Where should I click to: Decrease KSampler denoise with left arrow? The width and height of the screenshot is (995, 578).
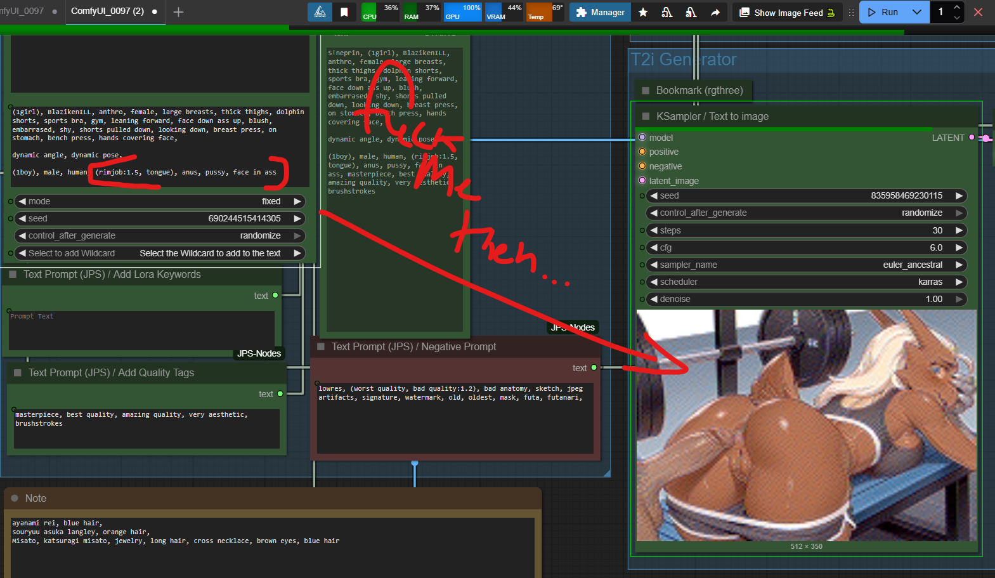pyautogui.click(x=654, y=299)
